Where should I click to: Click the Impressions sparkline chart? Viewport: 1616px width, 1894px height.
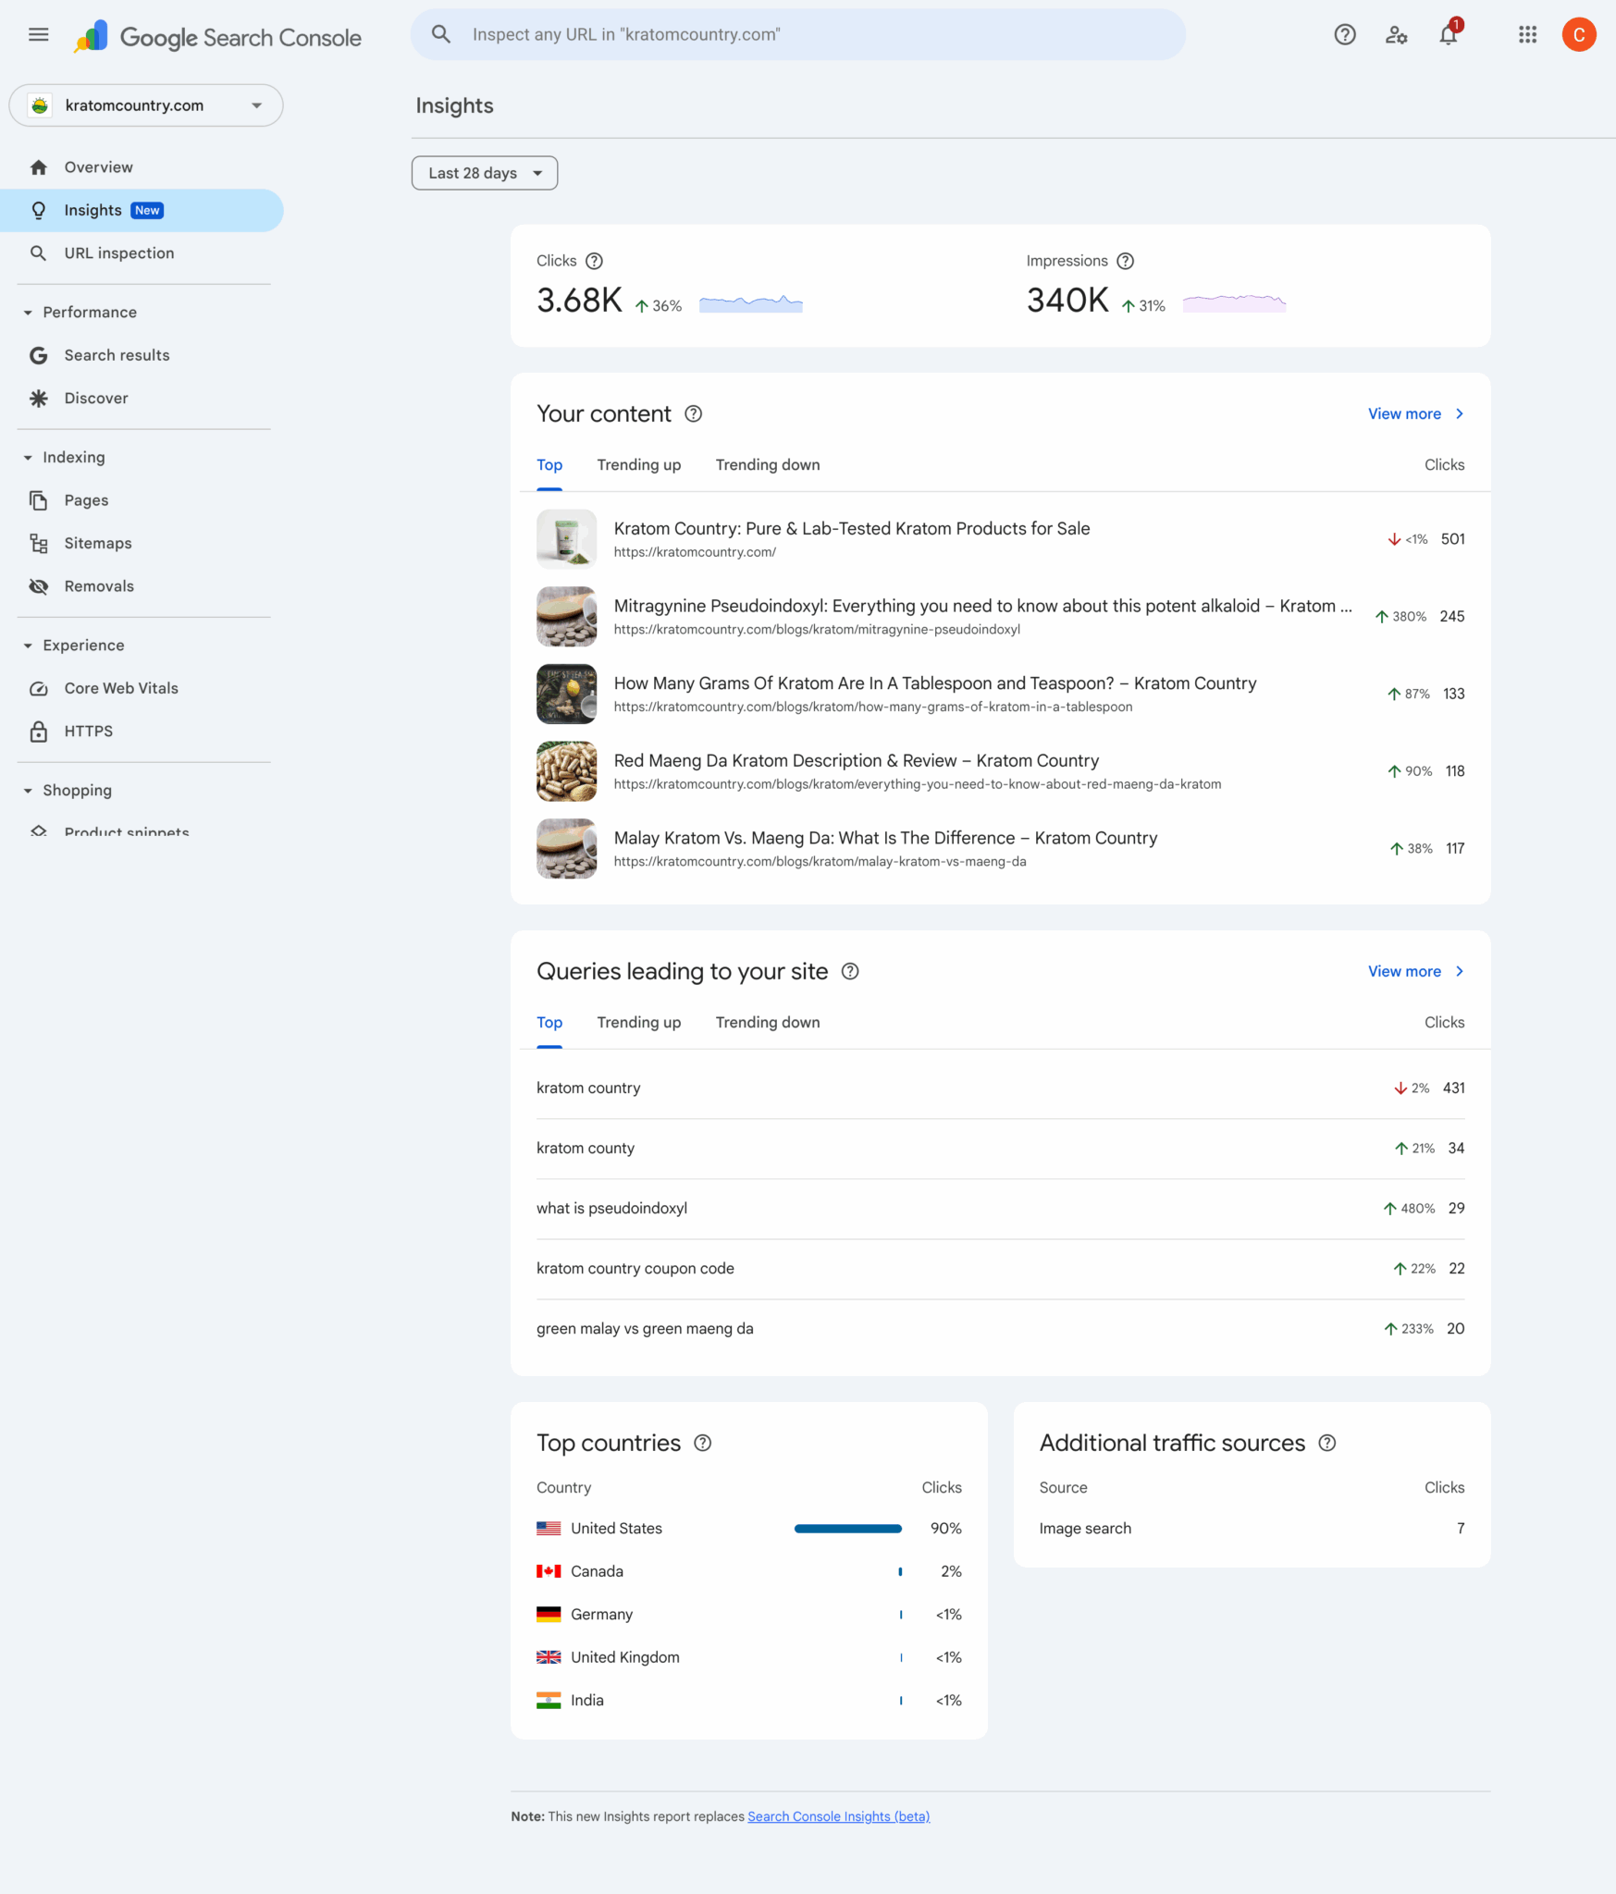1234,303
